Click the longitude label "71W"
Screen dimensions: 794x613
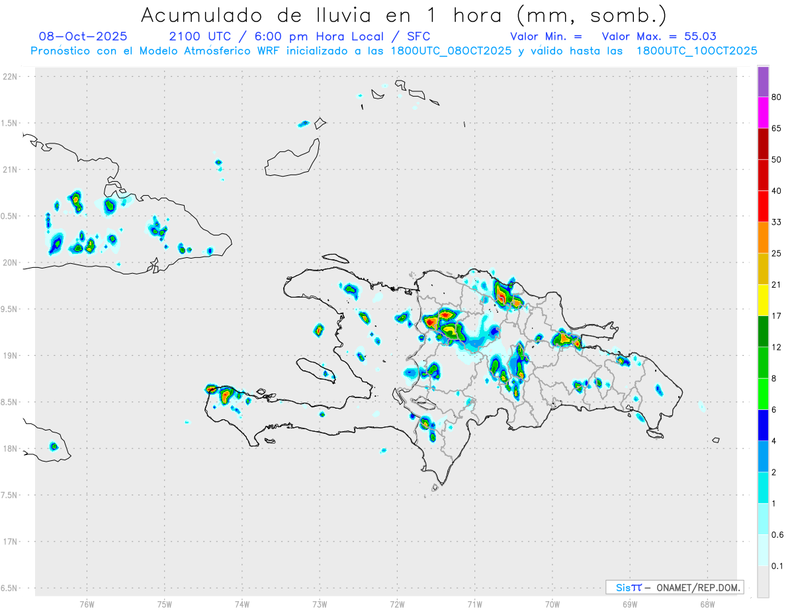[x=474, y=603]
